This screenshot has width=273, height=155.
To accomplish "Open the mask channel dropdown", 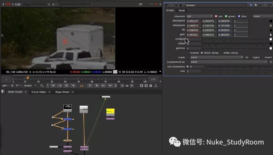I will (217, 57).
